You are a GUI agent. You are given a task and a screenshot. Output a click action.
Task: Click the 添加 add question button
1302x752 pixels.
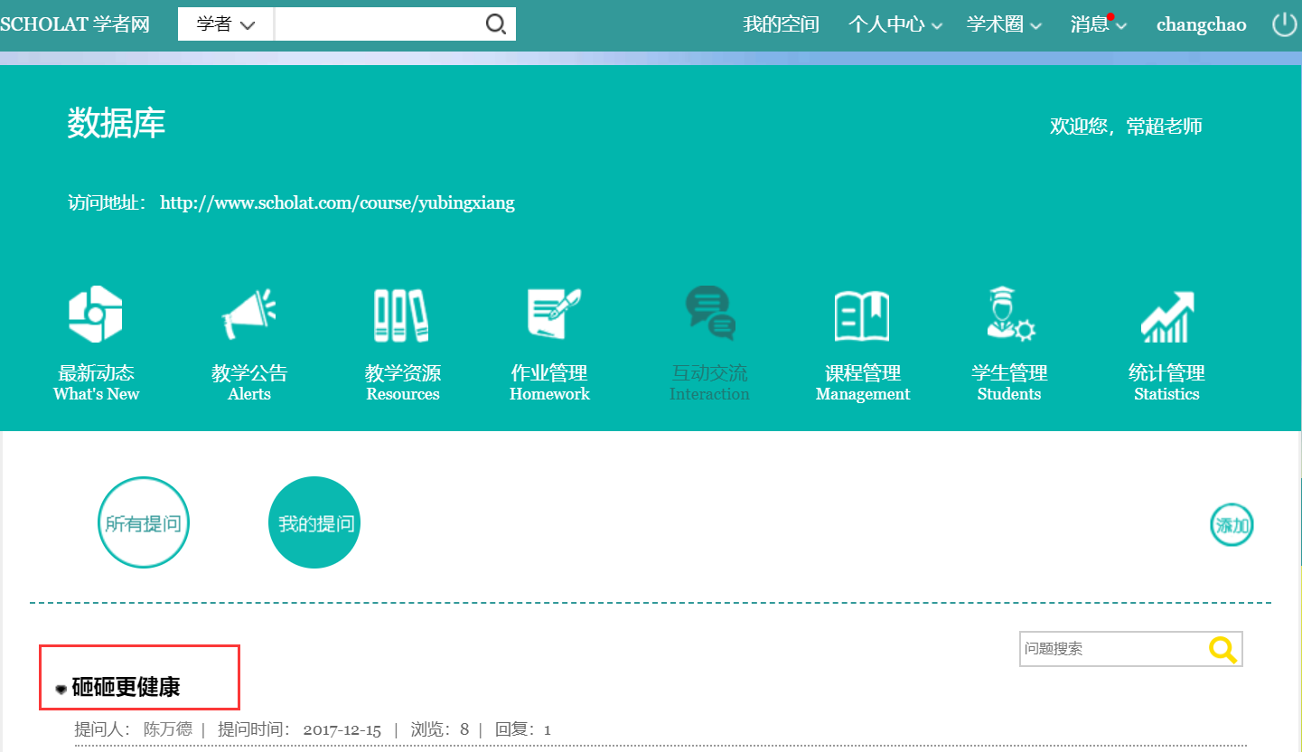1232,525
